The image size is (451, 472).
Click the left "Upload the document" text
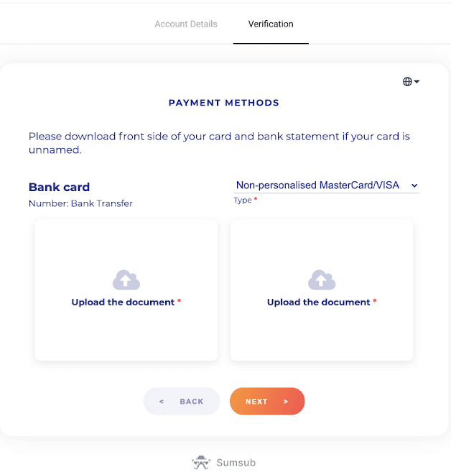[123, 302]
